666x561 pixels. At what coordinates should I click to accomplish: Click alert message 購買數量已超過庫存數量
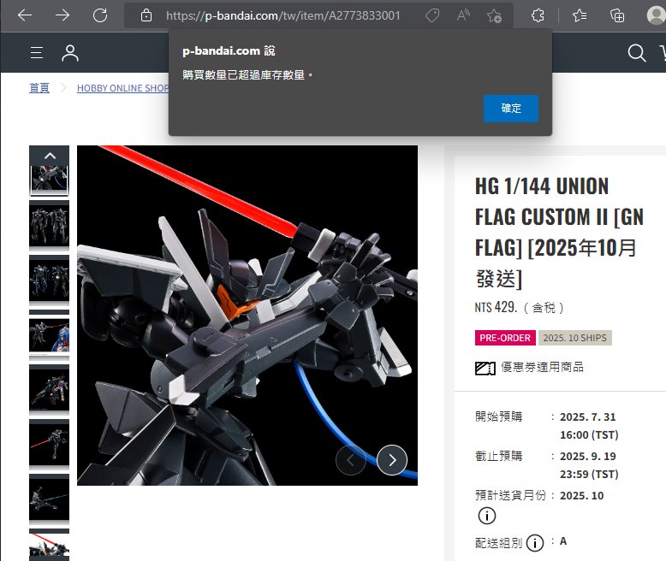click(x=247, y=75)
